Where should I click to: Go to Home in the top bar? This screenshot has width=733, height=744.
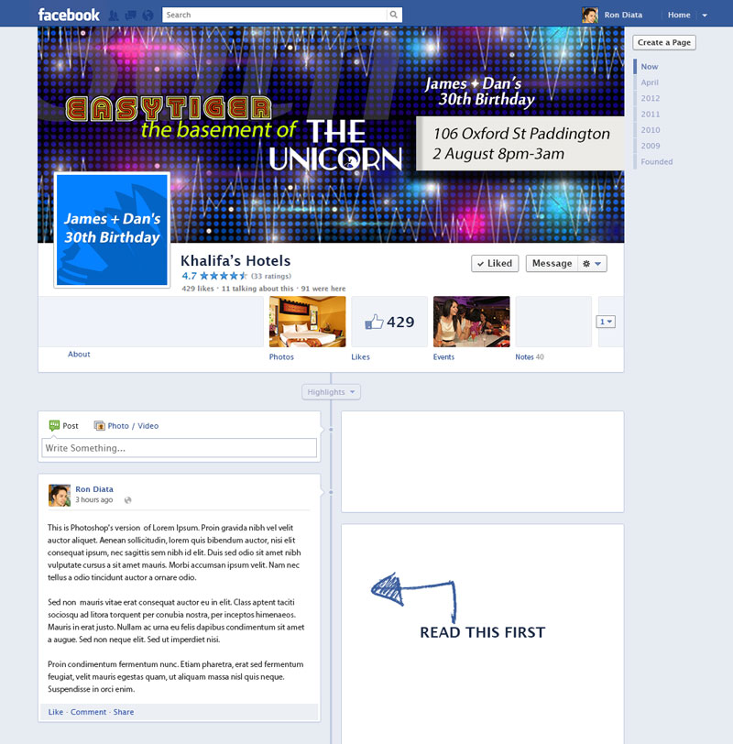pos(679,16)
